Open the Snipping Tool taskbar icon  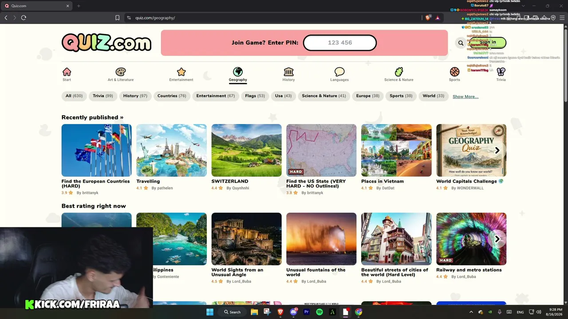coord(268,312)
